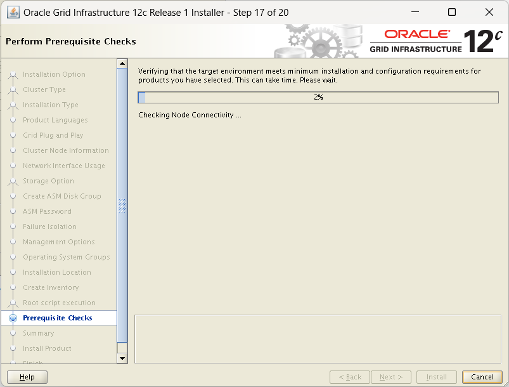The image size is (509, 387).
Task: Click the 'Checking Node Connectivity ...' status text
Action: (x=190, y=115)
